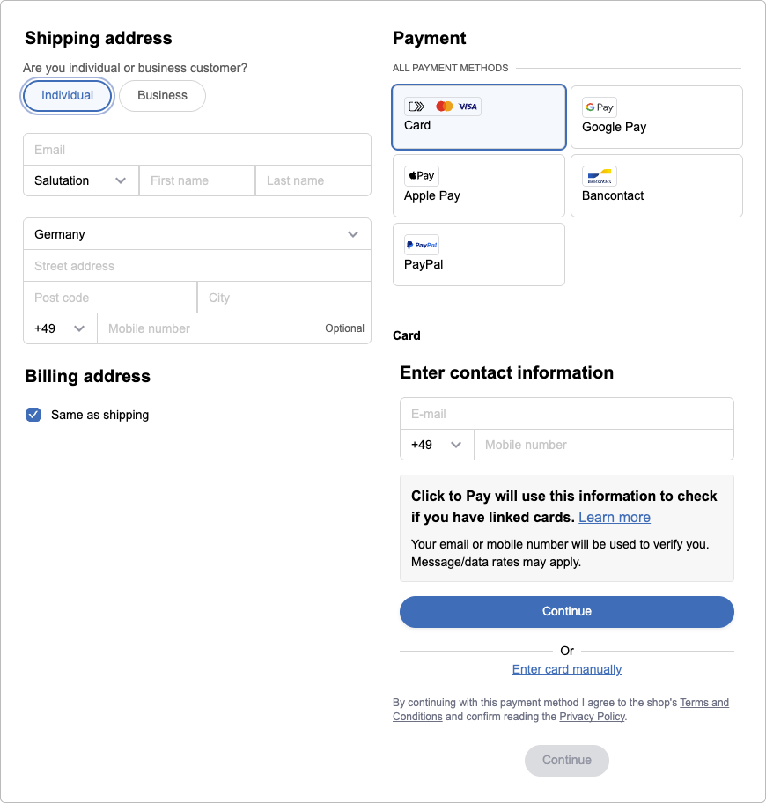Viewport: 766px width, 803px height.
Task: Select the Individual customer type
Action: 67,96
